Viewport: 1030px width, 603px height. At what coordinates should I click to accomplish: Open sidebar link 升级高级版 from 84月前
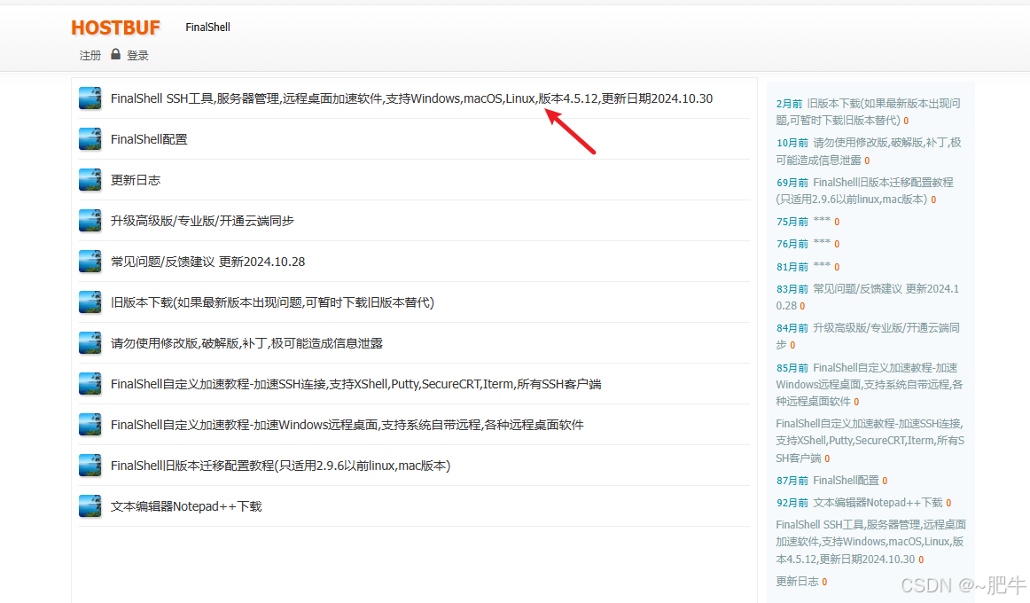[x=868, y=336]
